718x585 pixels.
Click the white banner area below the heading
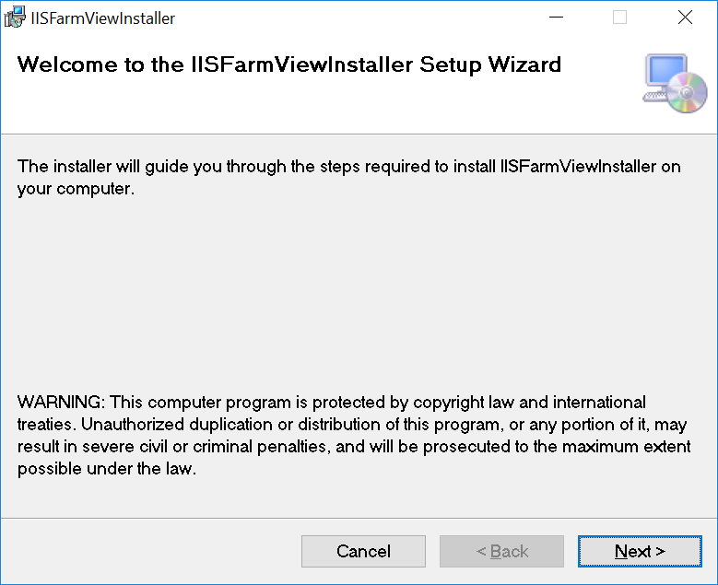[321, 105]
